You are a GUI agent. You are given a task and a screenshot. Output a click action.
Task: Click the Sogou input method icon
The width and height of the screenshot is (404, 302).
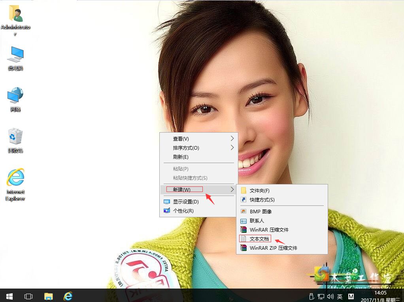tap(351, 296)
